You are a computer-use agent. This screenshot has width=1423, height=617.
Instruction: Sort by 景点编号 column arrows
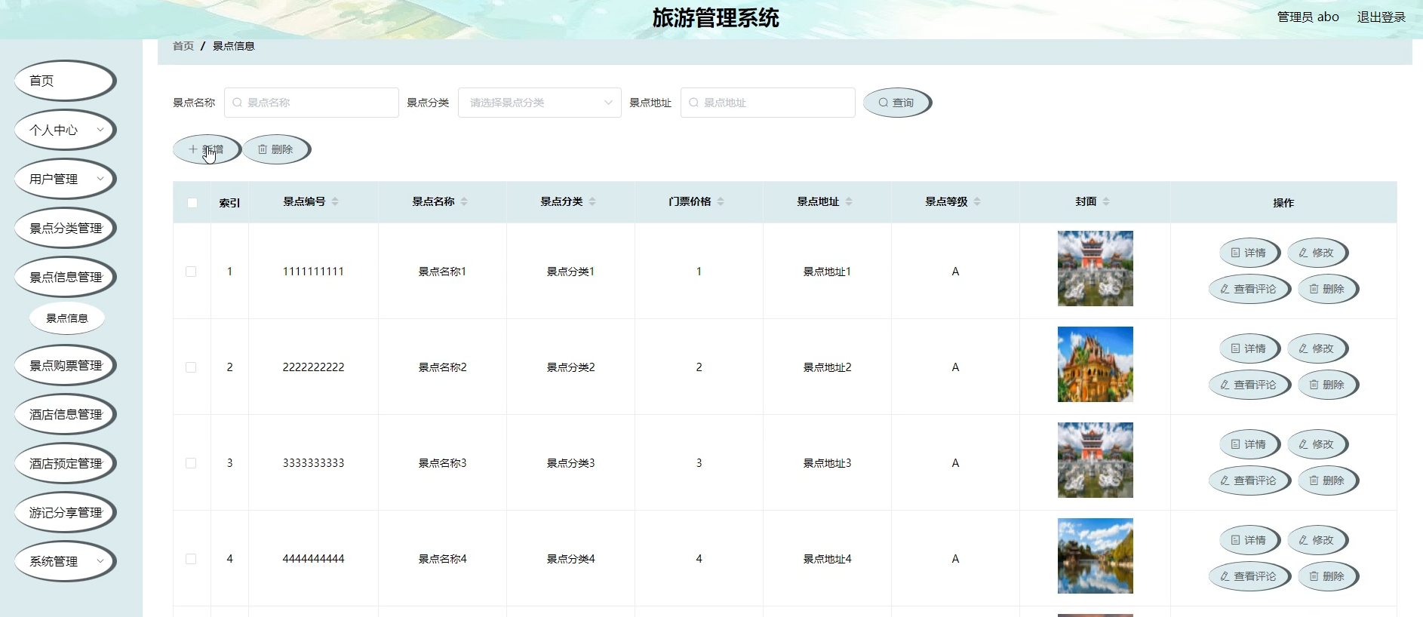coord(335,201)
